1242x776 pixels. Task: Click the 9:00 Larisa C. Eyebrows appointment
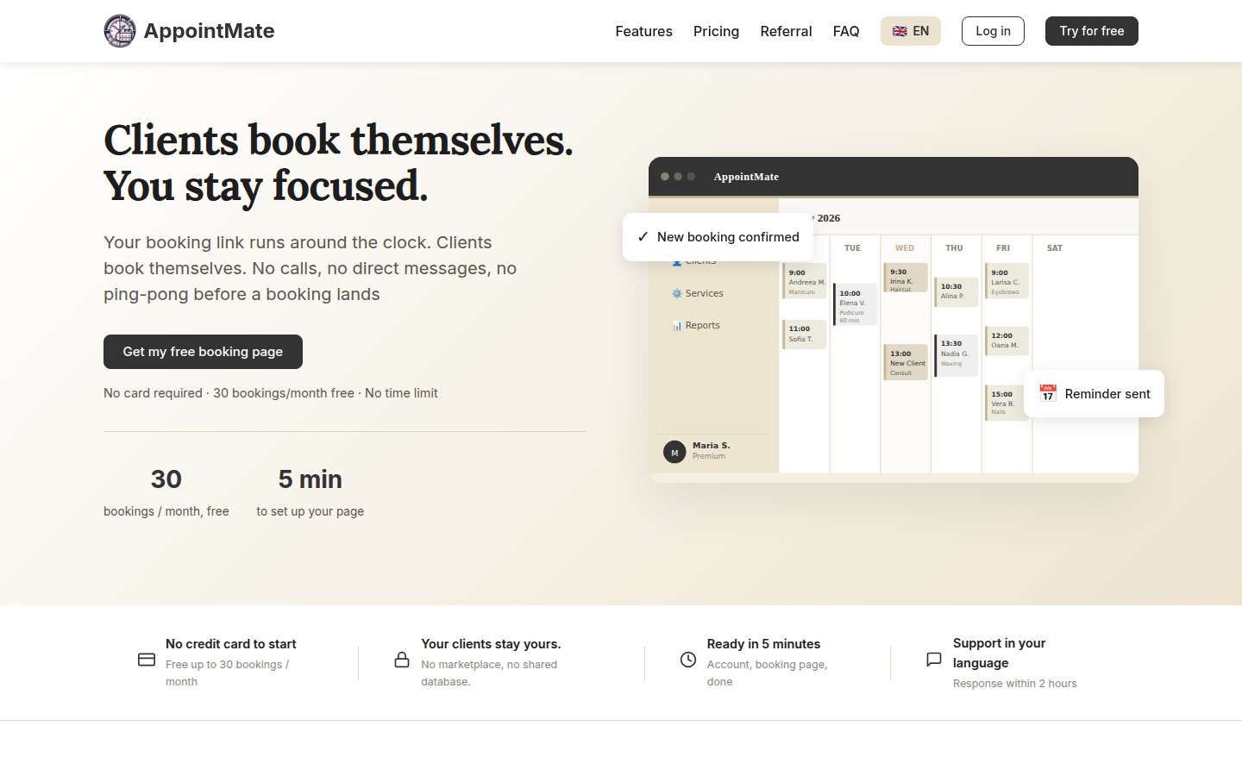tap(1007, 281)
